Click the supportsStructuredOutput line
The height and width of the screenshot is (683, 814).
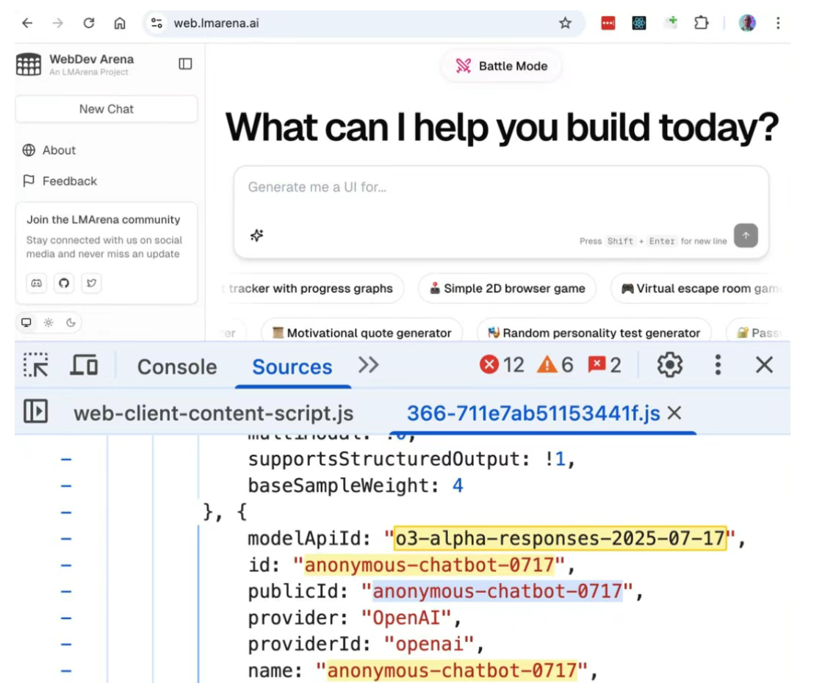tap(411, 459)
